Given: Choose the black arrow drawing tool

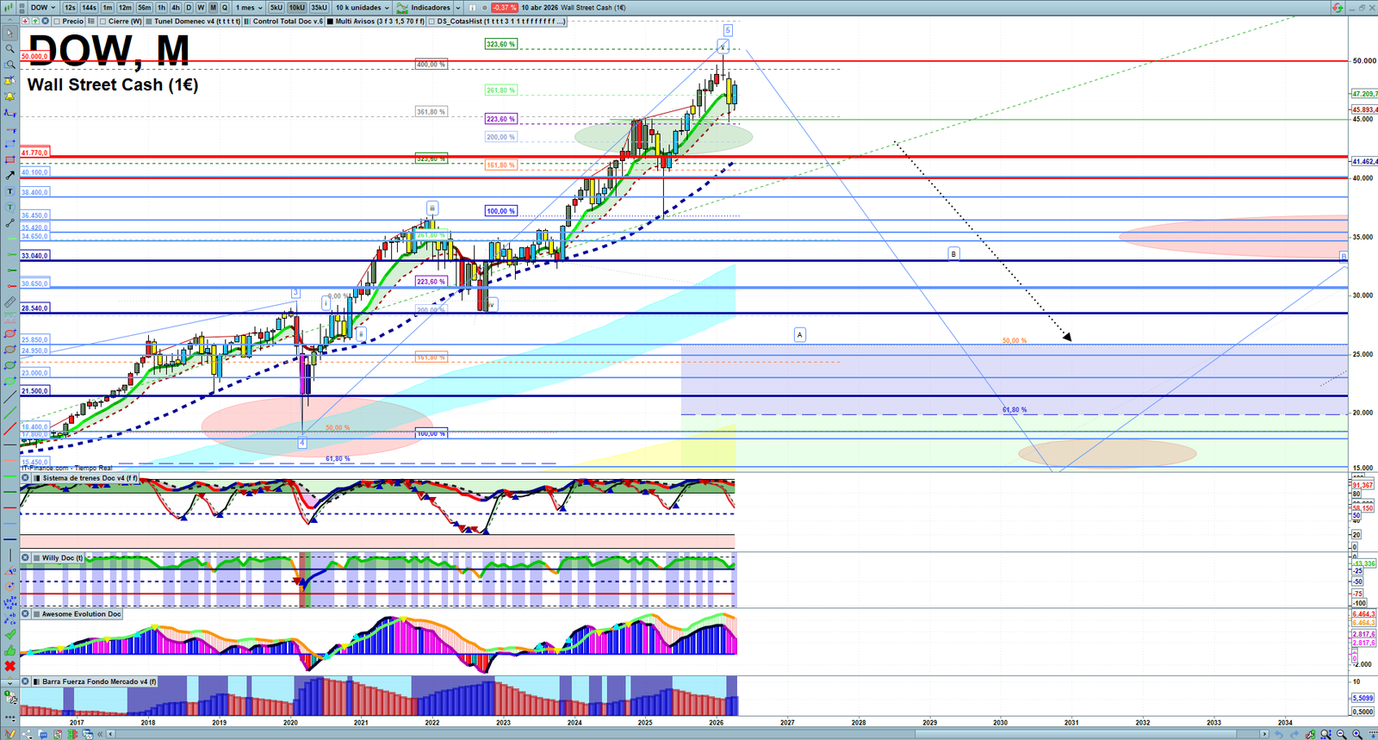Looking at the screenshot, I should click(9, 176).
